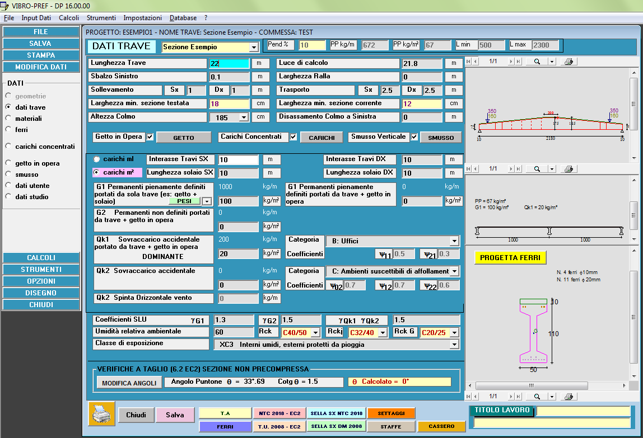Image resolution: width=643 pixels, height=438 pixels.
Task: Click the pink Salva button
Action: [175, 415]
